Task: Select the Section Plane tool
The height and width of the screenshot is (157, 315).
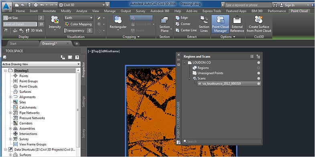Action: pos(165,24)
